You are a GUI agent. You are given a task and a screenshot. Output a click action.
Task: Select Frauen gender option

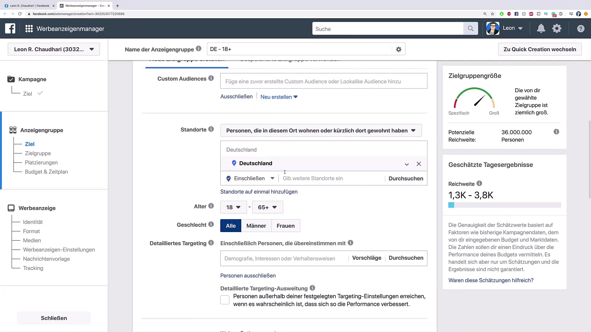pyautogui.click(x=286, y=226)
